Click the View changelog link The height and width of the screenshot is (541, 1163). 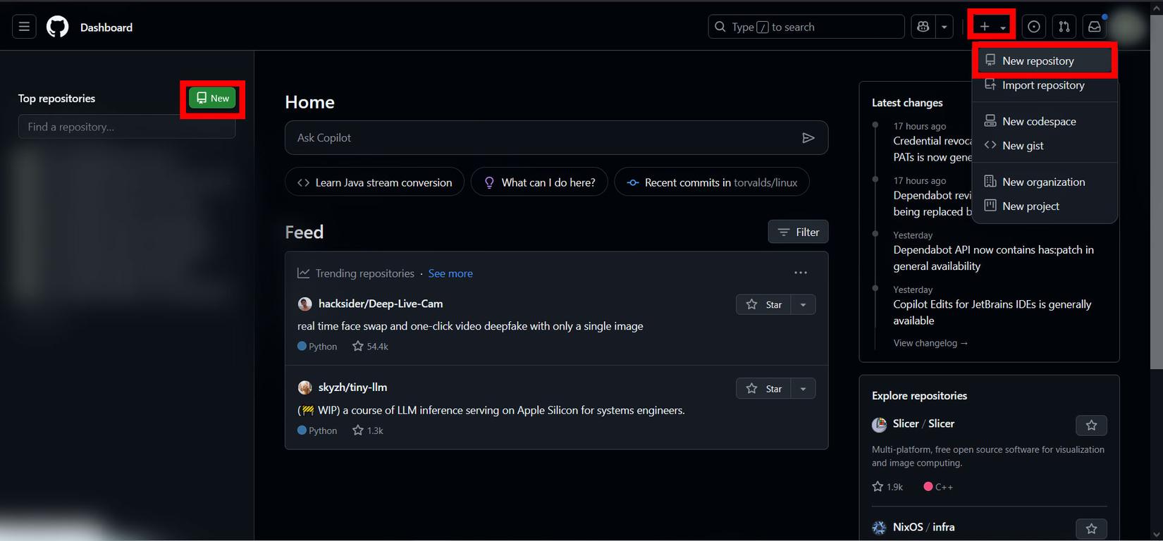click(930, 343)
